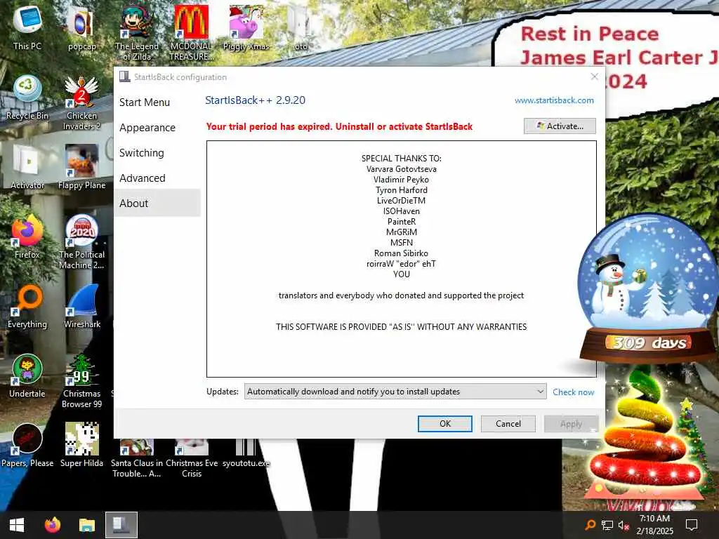Click the red trial period expired message
This screenshot has height=539, width=719.
click(x=339, y=126)
